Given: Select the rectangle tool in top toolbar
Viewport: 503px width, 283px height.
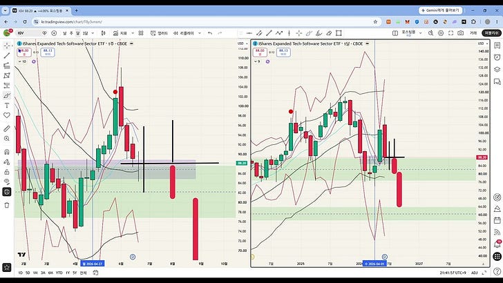Looking at the screenshot, I should tap(339, 33).
